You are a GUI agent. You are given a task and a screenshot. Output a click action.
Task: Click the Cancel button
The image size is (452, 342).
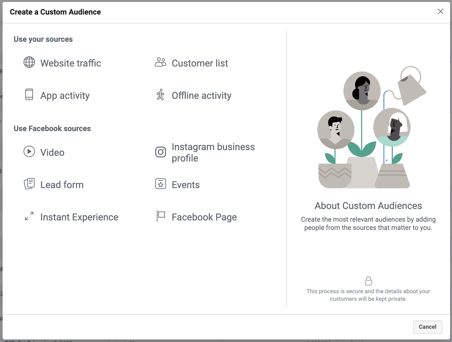pyautogui.click(x=428, y=327)
